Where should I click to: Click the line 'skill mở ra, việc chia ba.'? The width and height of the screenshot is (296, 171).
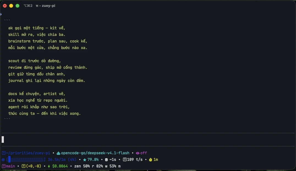37,35
